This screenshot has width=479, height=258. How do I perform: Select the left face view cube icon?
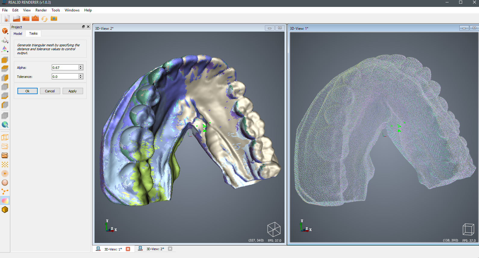tap(5, 105)
